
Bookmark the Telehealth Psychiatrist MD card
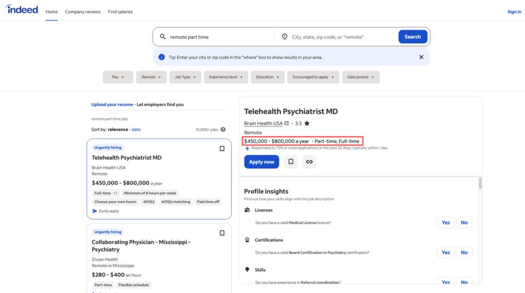(x=222, y=149)
